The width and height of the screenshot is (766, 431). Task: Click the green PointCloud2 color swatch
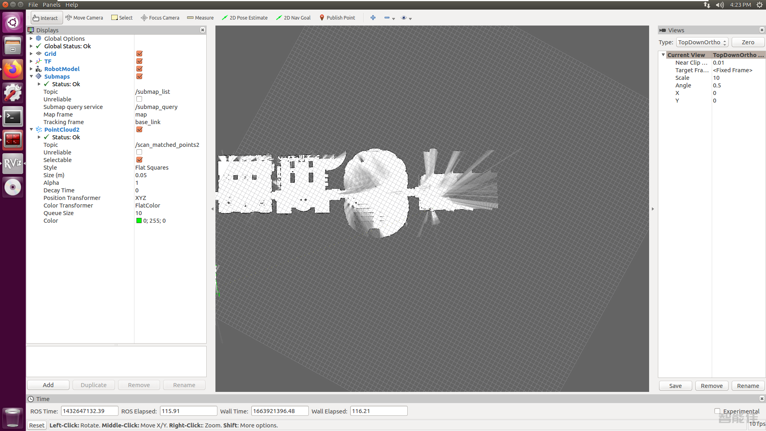(139, 221)
